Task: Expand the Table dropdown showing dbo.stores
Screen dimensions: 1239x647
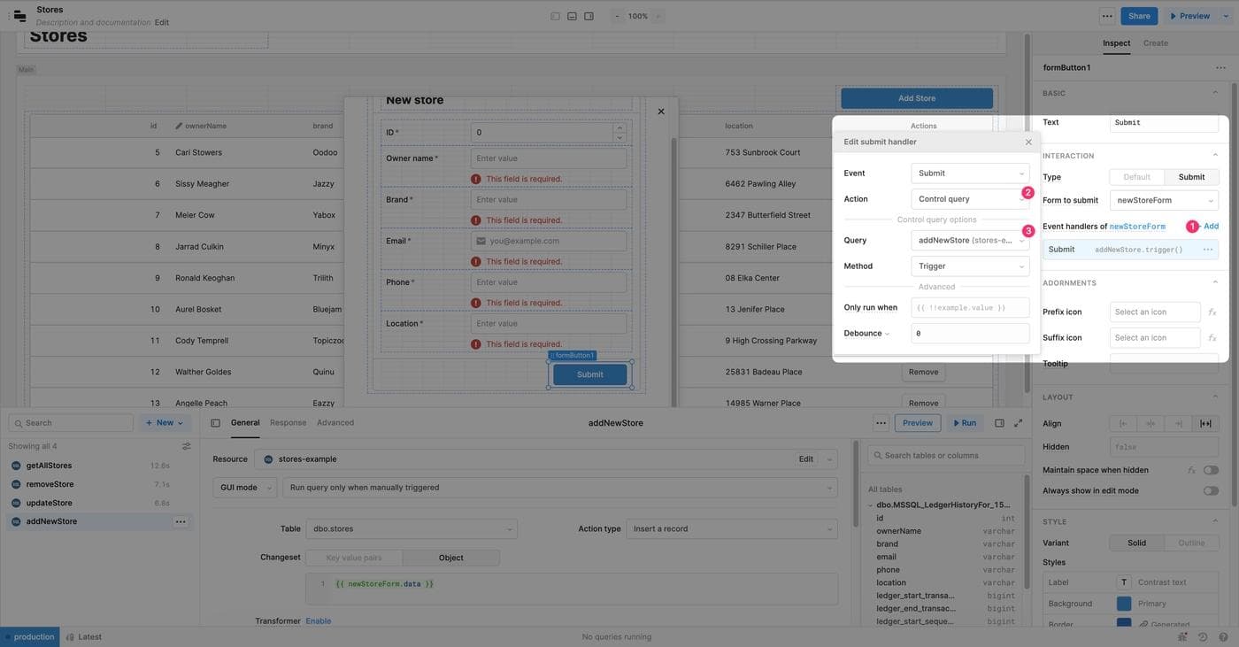Action: 412,528
